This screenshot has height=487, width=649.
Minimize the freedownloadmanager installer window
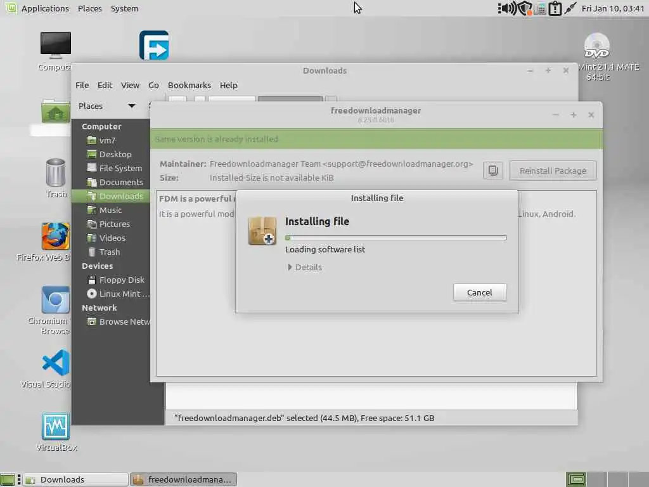coord(555,115)
